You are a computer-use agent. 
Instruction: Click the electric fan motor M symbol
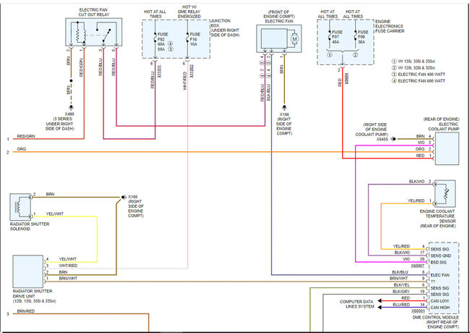pos(294,38)
